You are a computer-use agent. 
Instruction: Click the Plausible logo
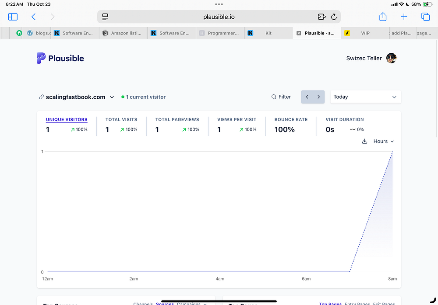coord(60,58)
